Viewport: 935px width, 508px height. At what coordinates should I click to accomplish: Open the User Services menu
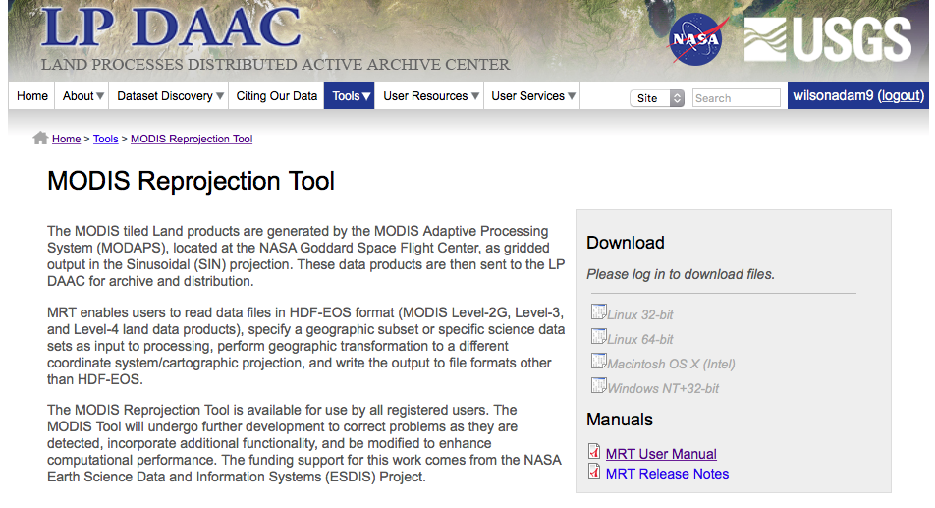534,96
